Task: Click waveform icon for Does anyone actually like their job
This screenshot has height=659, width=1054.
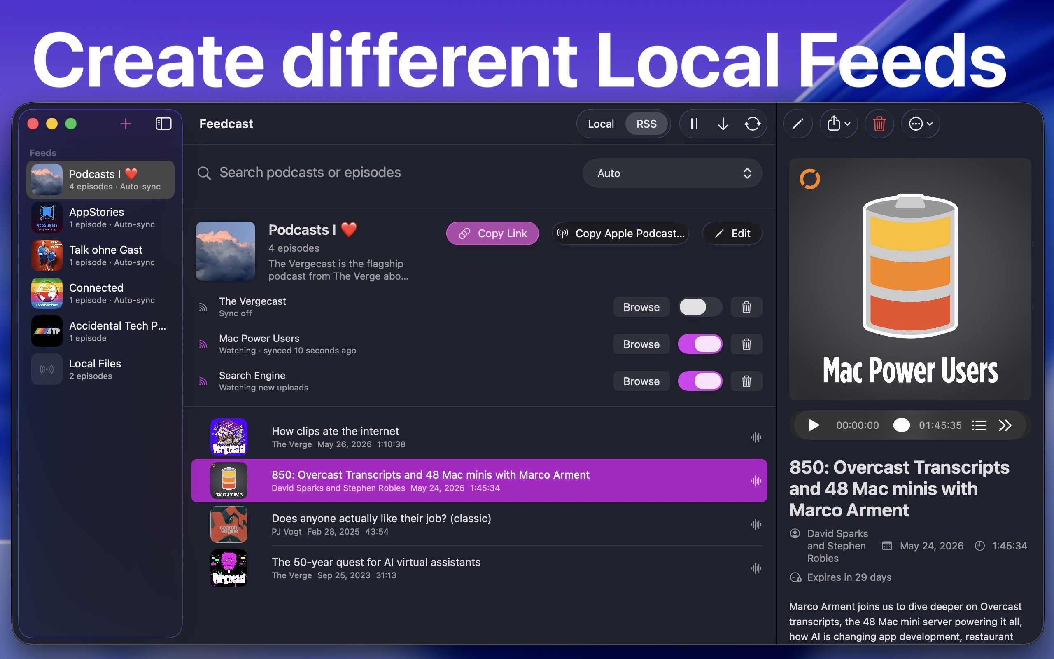Action: coord(756,524)
